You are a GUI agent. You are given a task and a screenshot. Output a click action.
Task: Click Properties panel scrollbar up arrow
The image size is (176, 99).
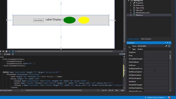point(170,52)
